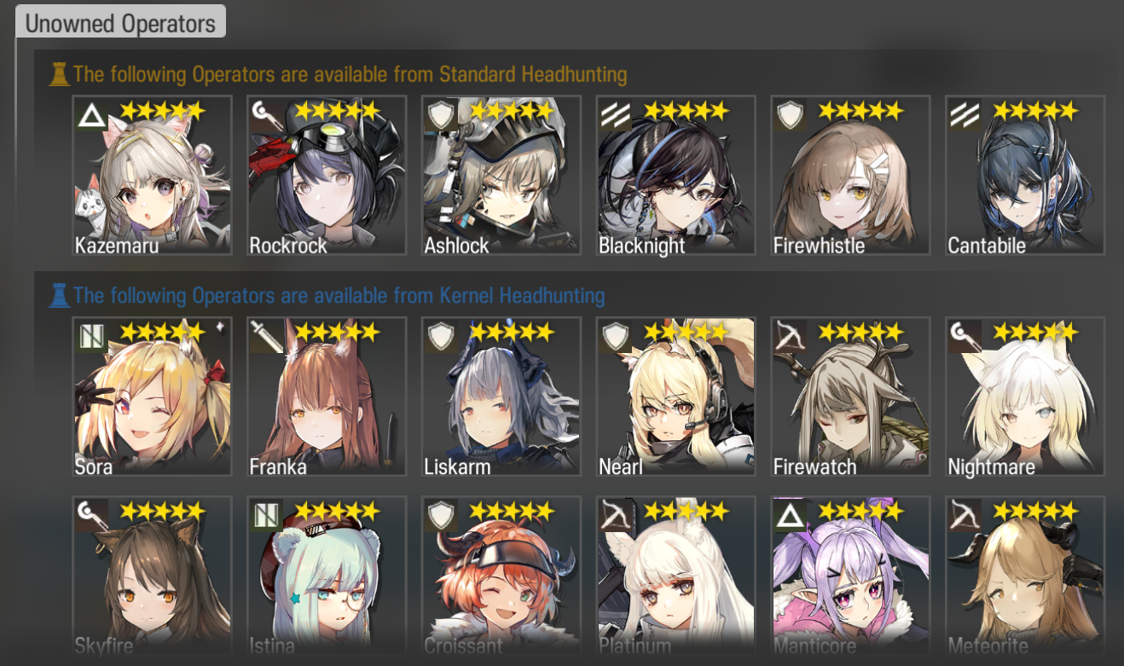Click the Specialist class icon on Kazemaru
Screen dimensions: 1124x666
(91, 114)
